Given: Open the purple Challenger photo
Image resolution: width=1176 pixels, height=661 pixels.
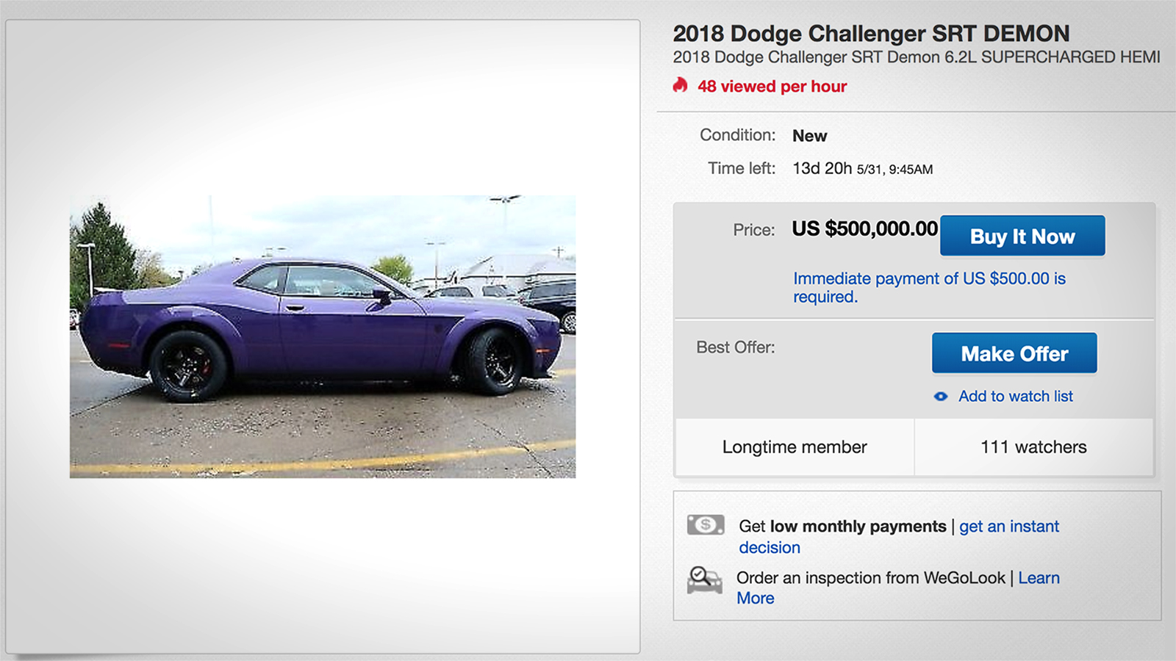Looking at the screenshot, I should pyautogui.click(x=323, y=336).
